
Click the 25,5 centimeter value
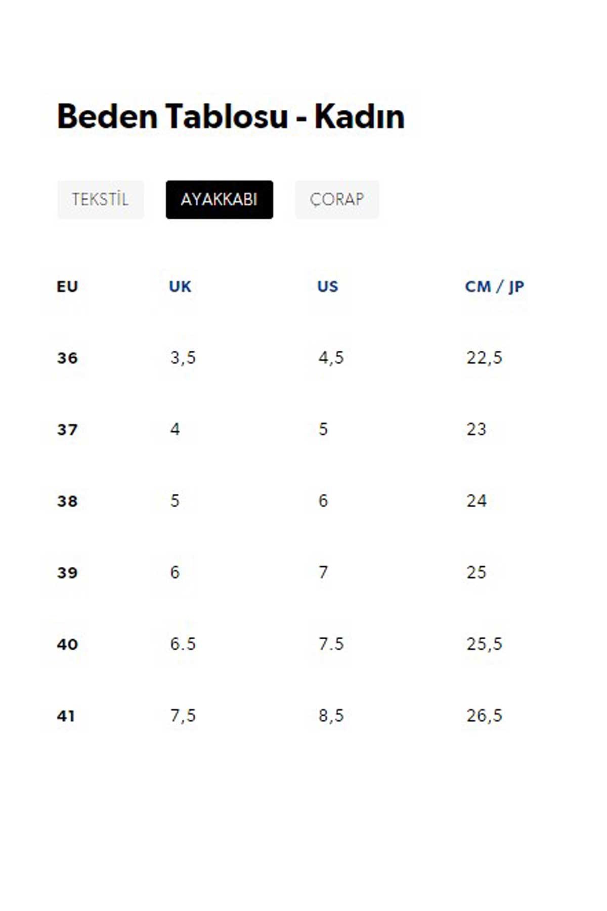point(484,644)
